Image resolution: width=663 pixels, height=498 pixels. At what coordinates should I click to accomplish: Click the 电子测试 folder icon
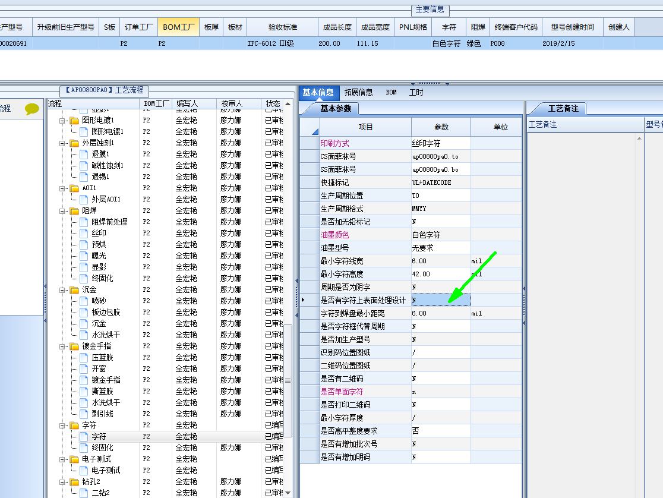(x=74, y=459)
